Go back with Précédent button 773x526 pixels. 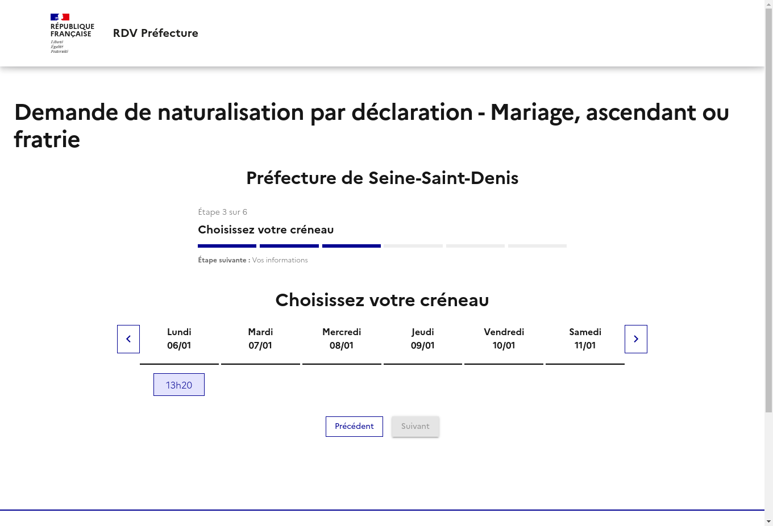coord(354,427)
